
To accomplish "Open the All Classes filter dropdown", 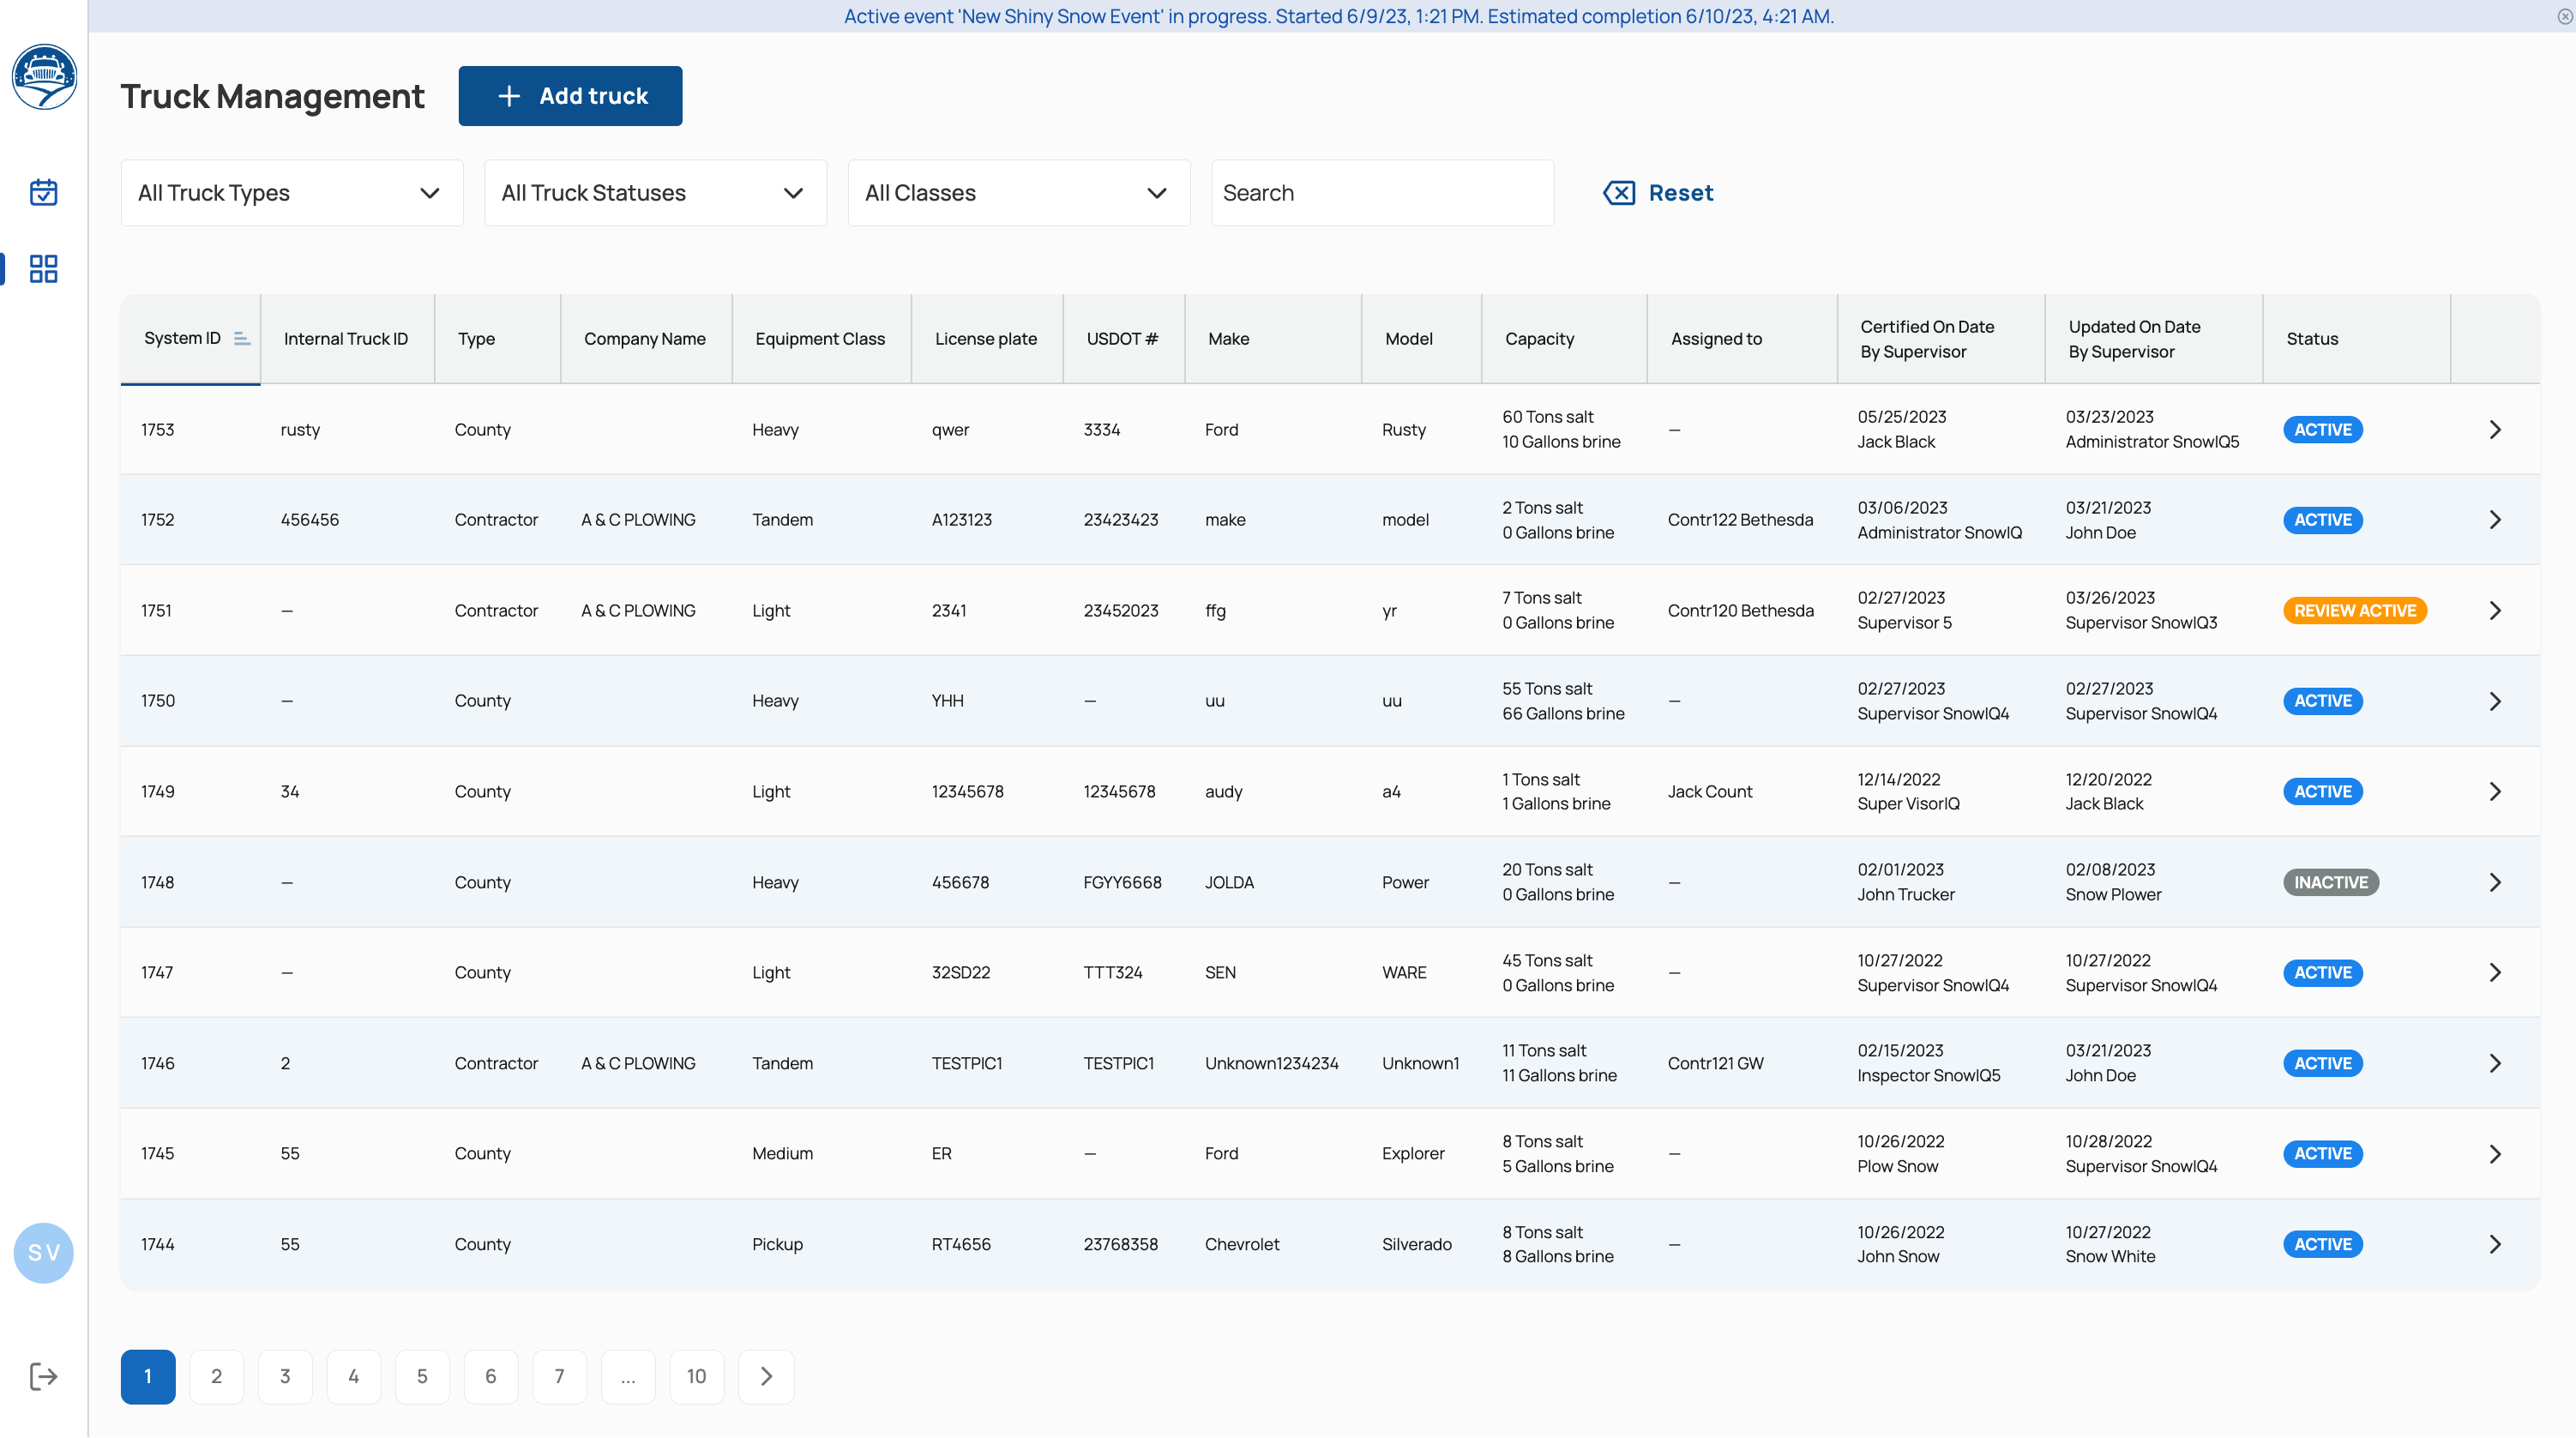I will [1019, 193].
